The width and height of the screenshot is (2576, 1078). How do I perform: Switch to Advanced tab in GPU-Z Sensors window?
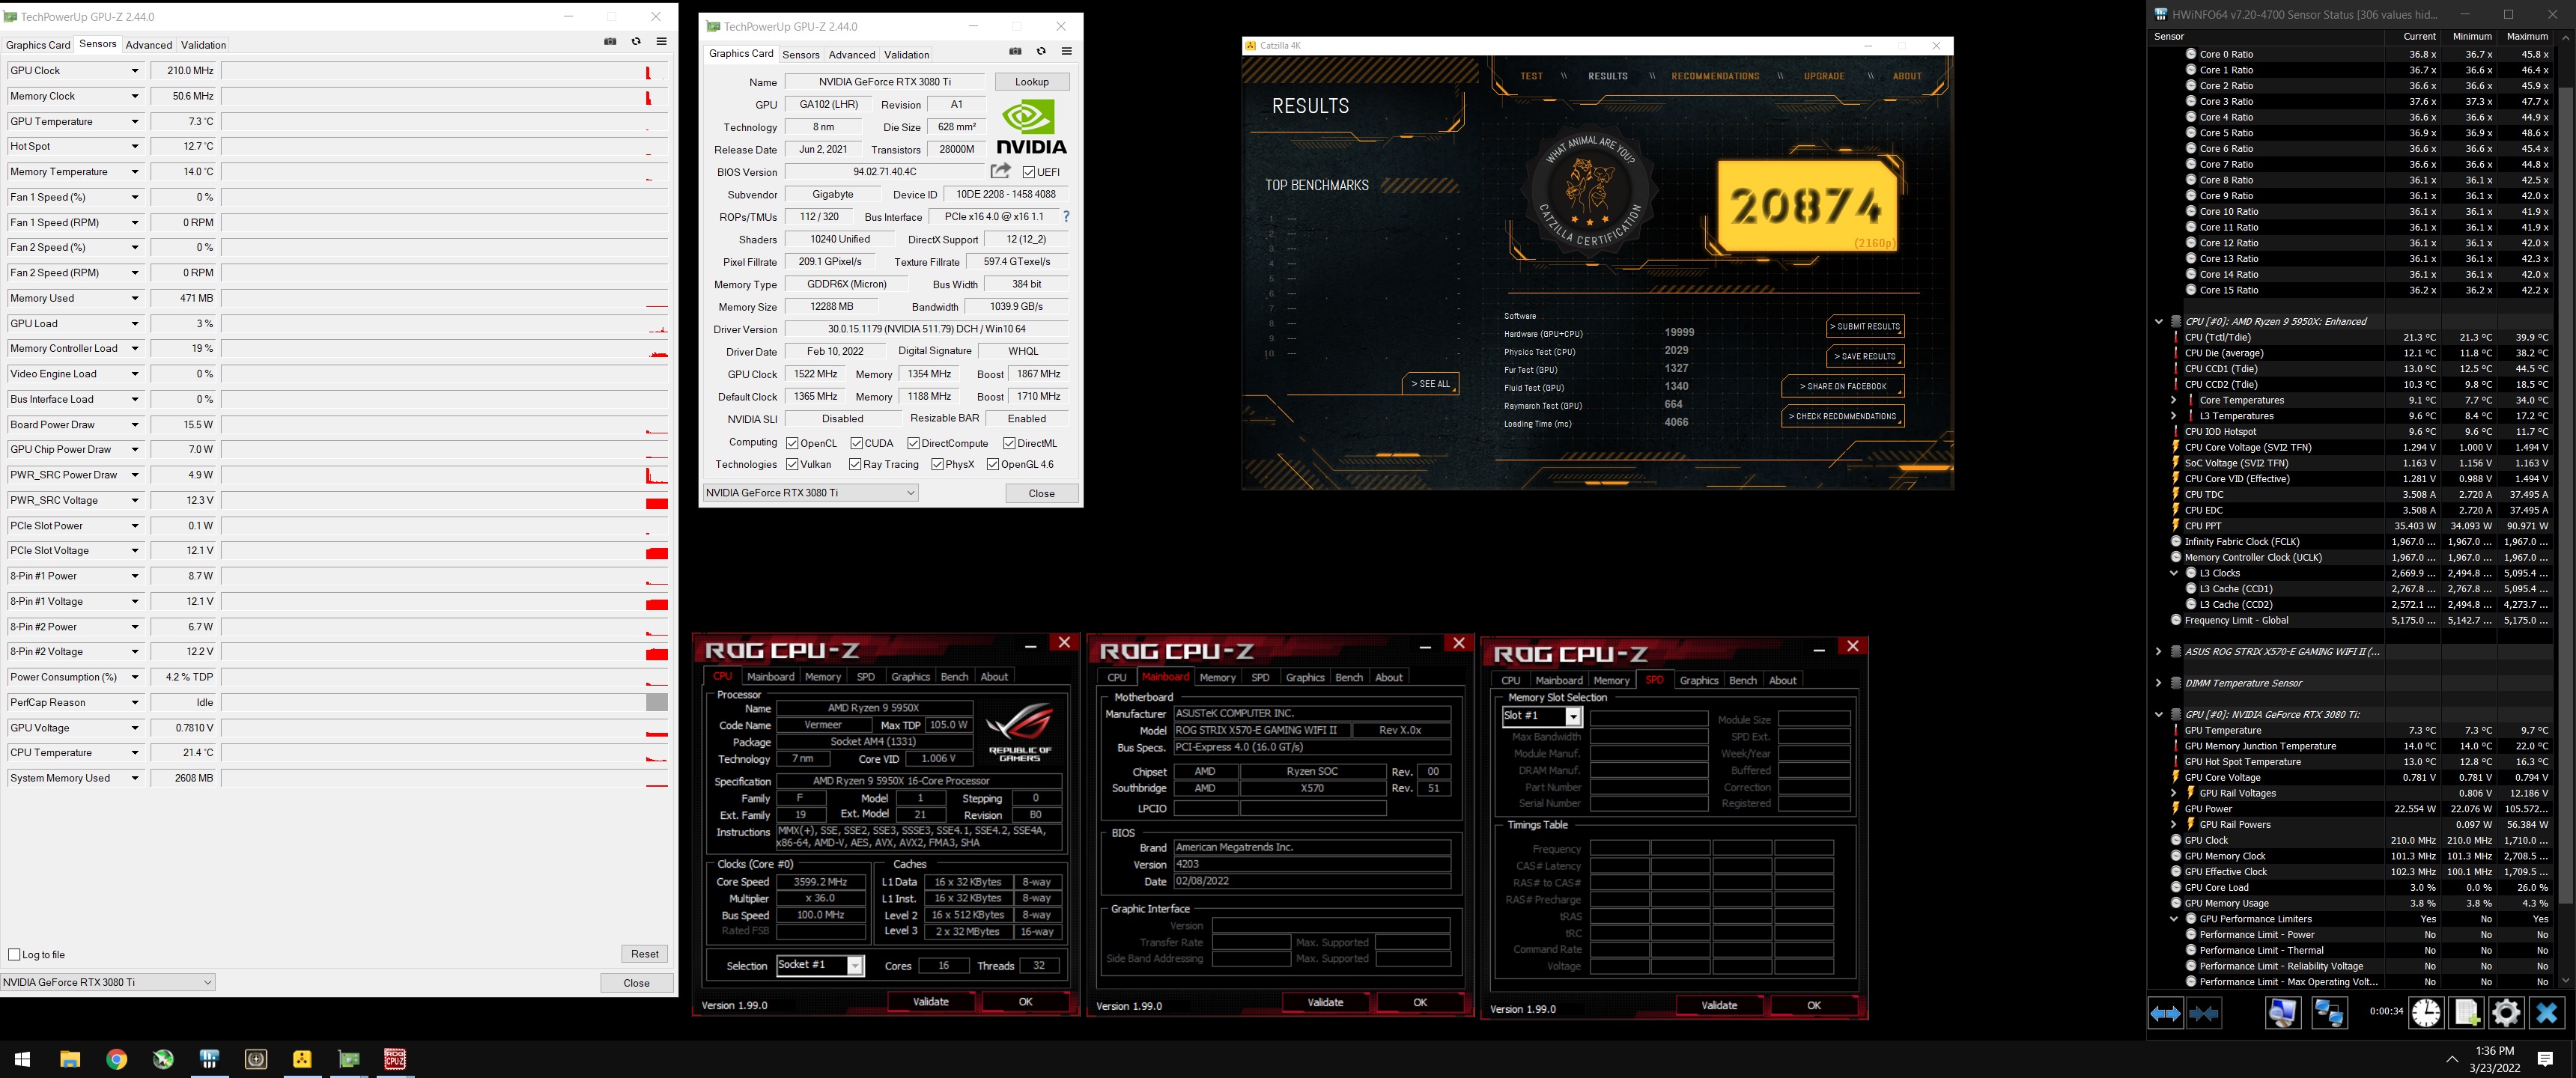pyautogui.click(x=148, y=45)
